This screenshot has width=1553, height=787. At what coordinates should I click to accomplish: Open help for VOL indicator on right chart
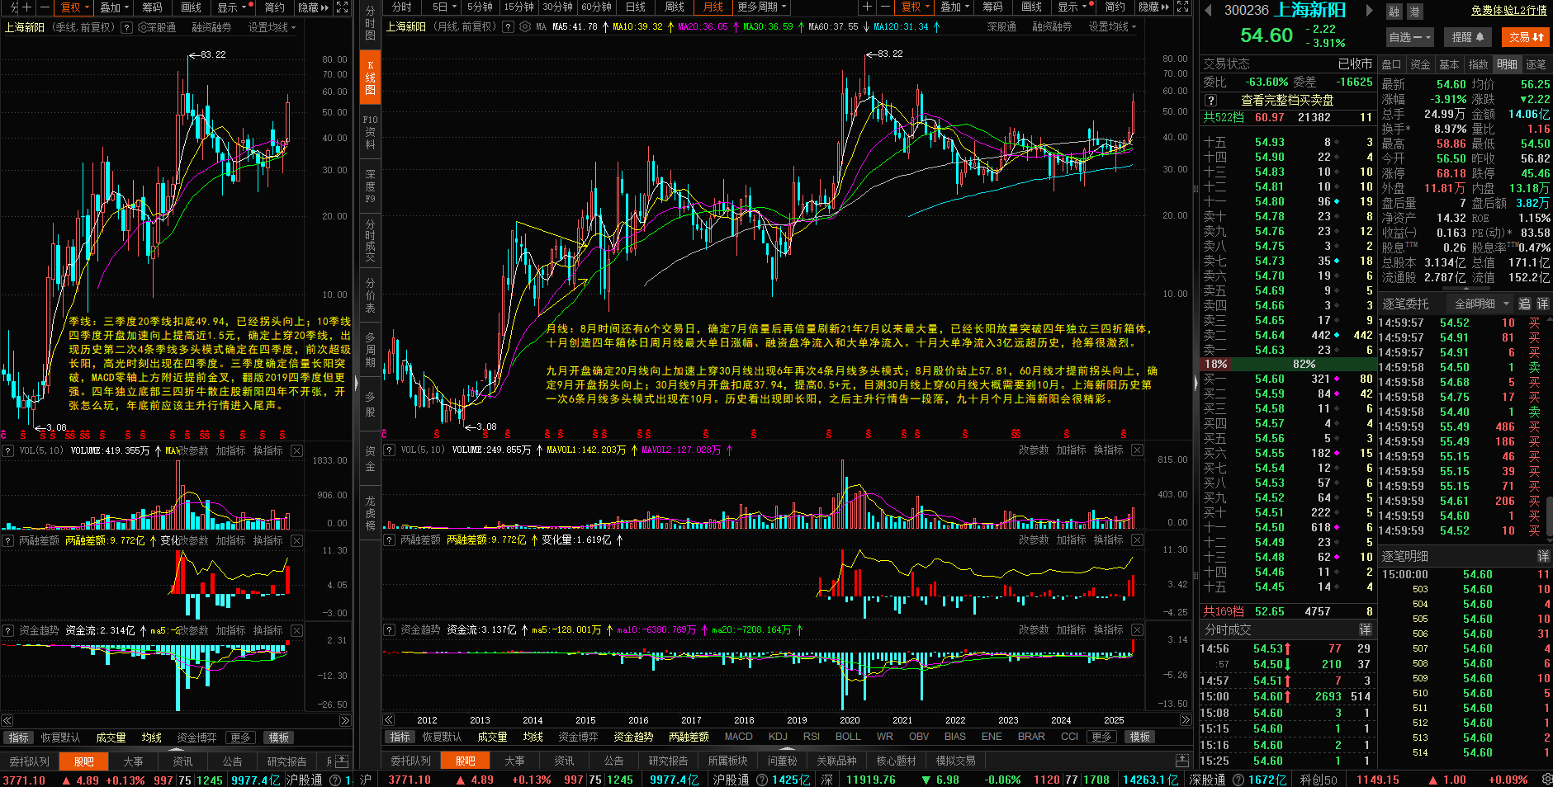[389, 450]
